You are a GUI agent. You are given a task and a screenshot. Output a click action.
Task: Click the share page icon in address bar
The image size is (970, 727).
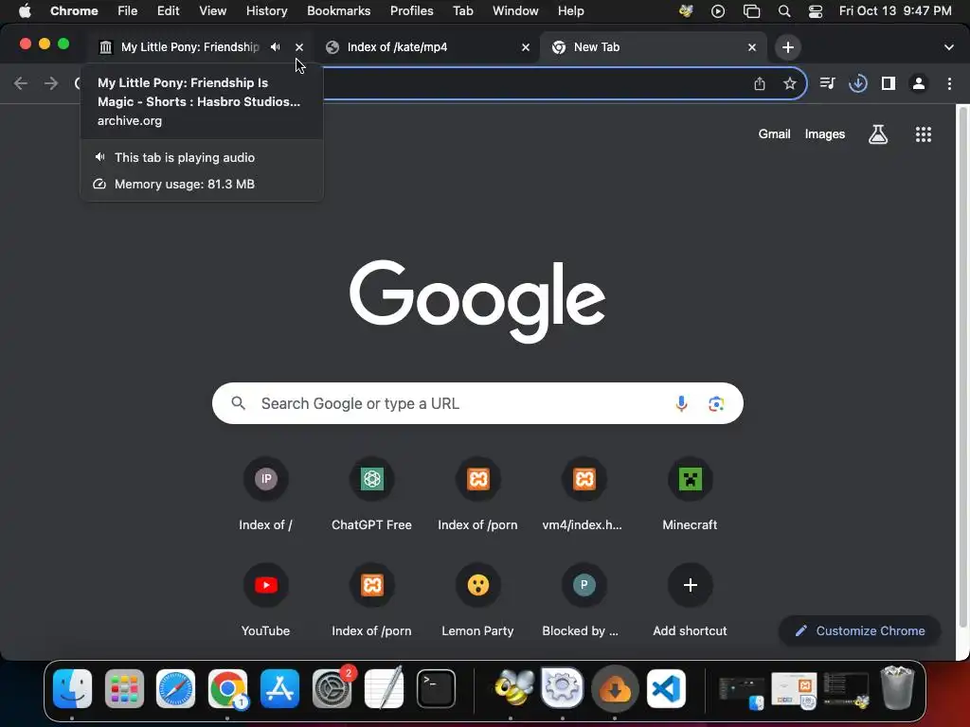tap(760, 83)
